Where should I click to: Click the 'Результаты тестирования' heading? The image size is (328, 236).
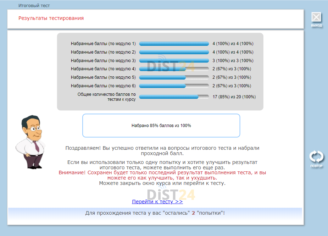point(51,18)
